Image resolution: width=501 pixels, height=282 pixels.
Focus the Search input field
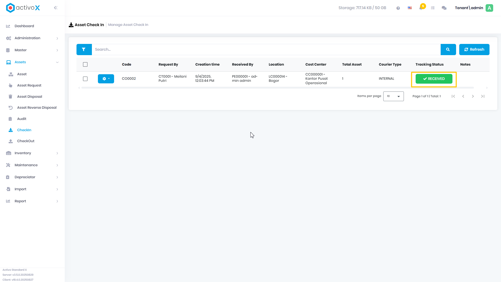click(x=266, y=49)
